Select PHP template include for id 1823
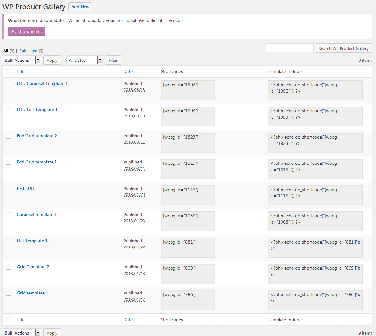This screenshot has width=376, height=336. click(x=315, y=143)
